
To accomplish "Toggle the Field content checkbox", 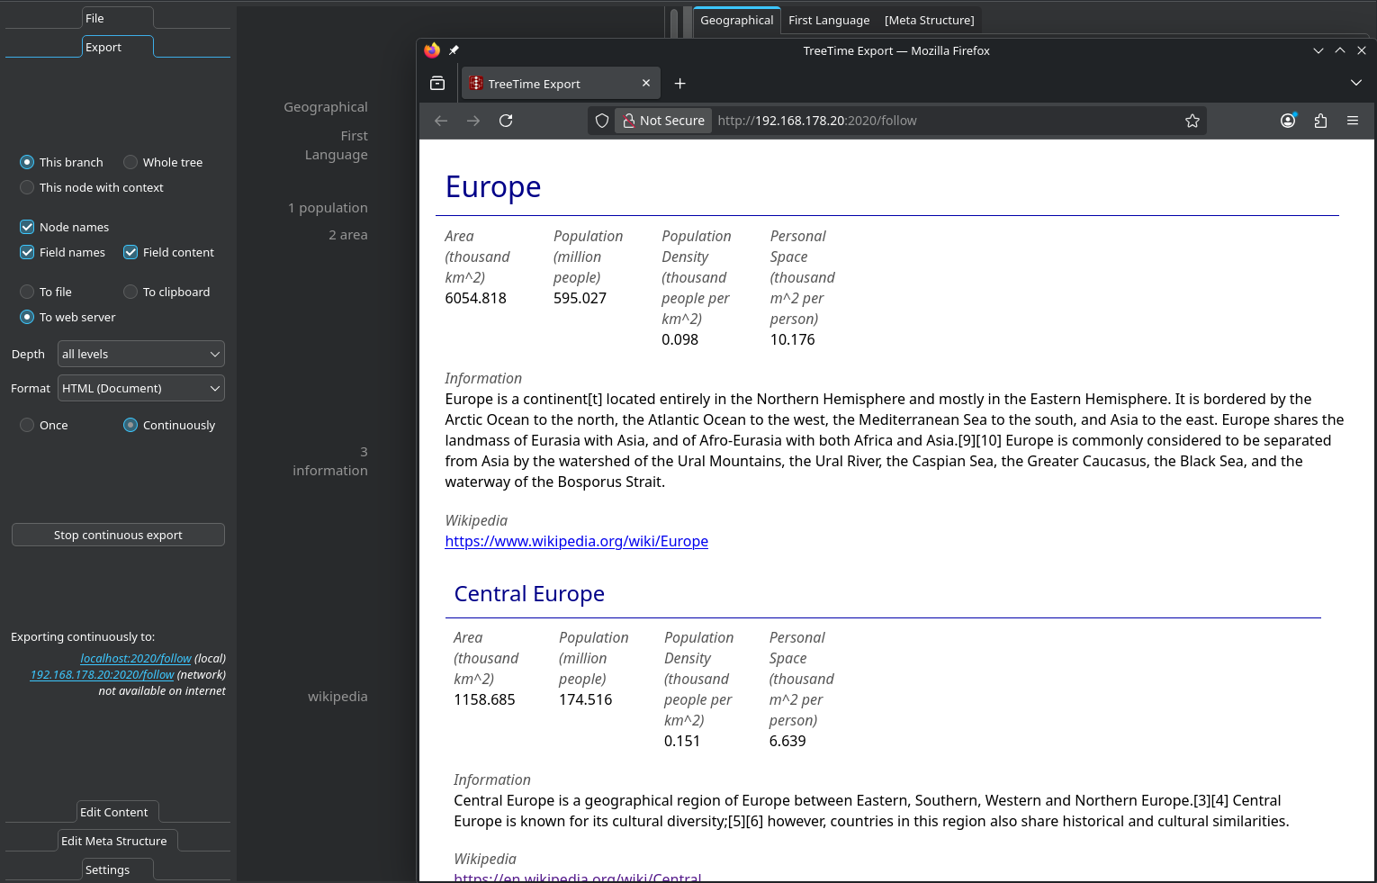I will point(131,252).
